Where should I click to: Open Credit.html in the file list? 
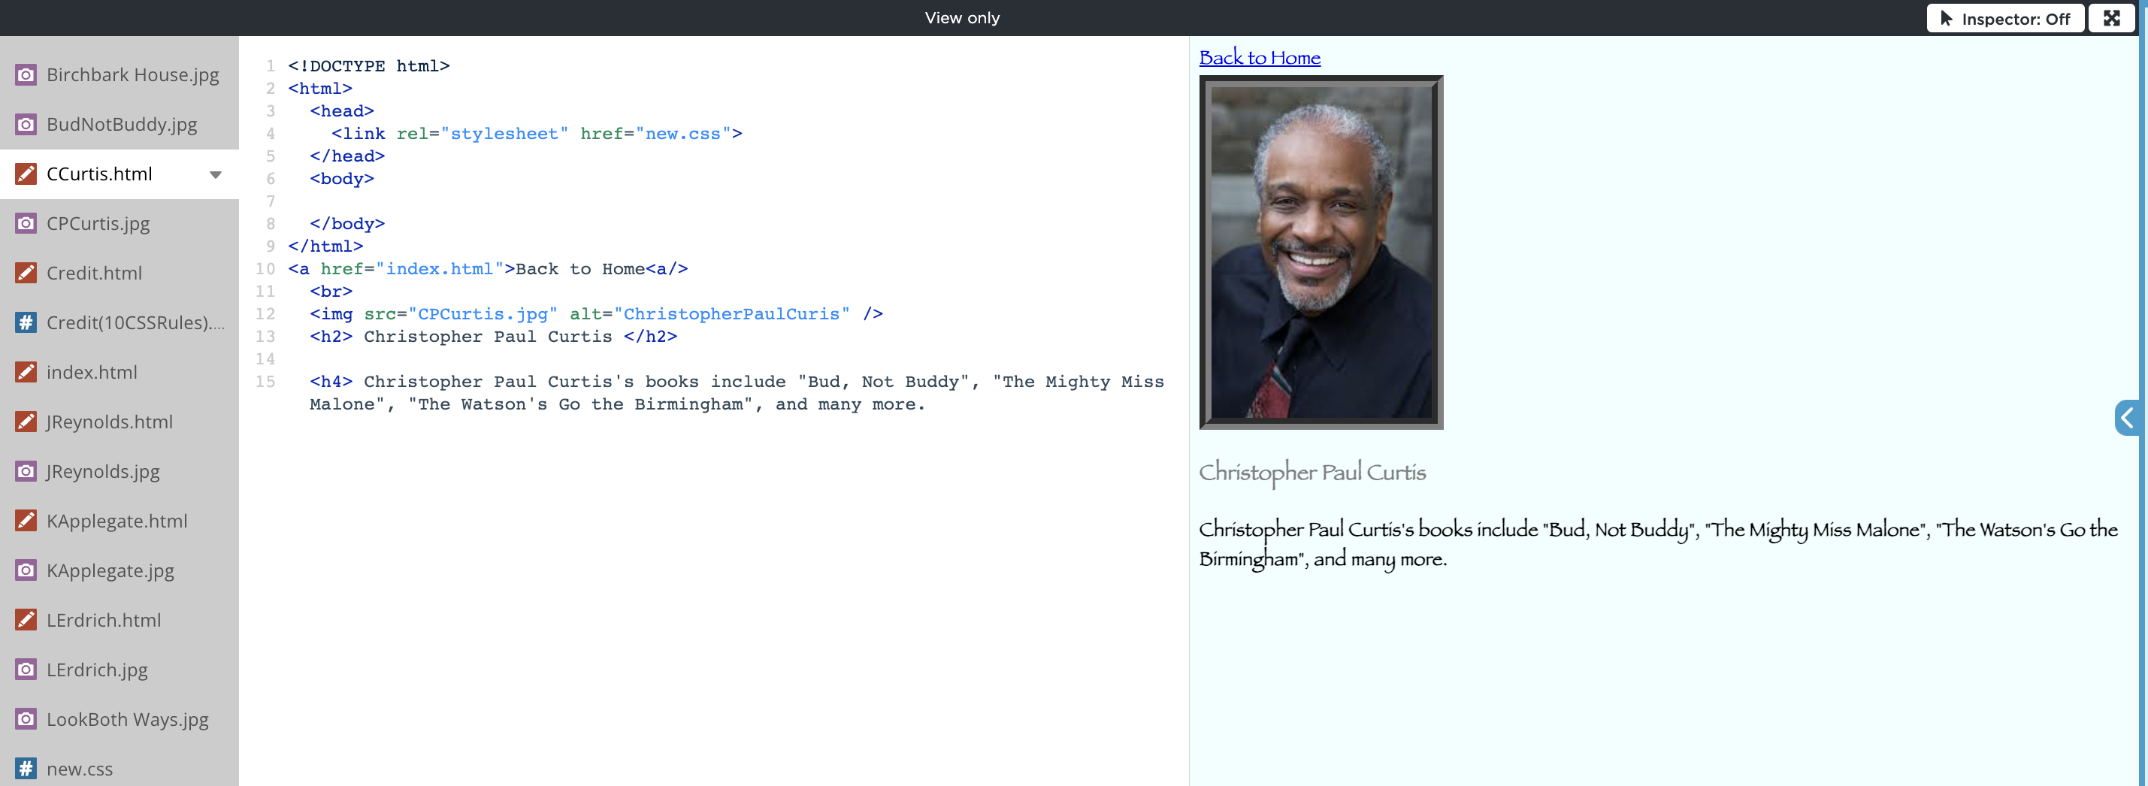point(94,274)
